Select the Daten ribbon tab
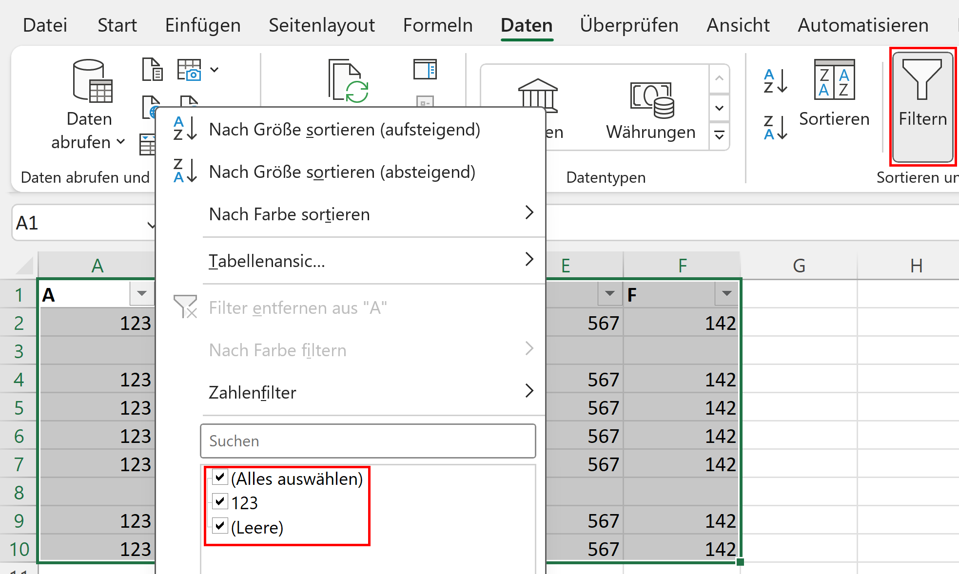Image resolution: width=959 pixels, height=574 pixels. (x=527, y=25)
